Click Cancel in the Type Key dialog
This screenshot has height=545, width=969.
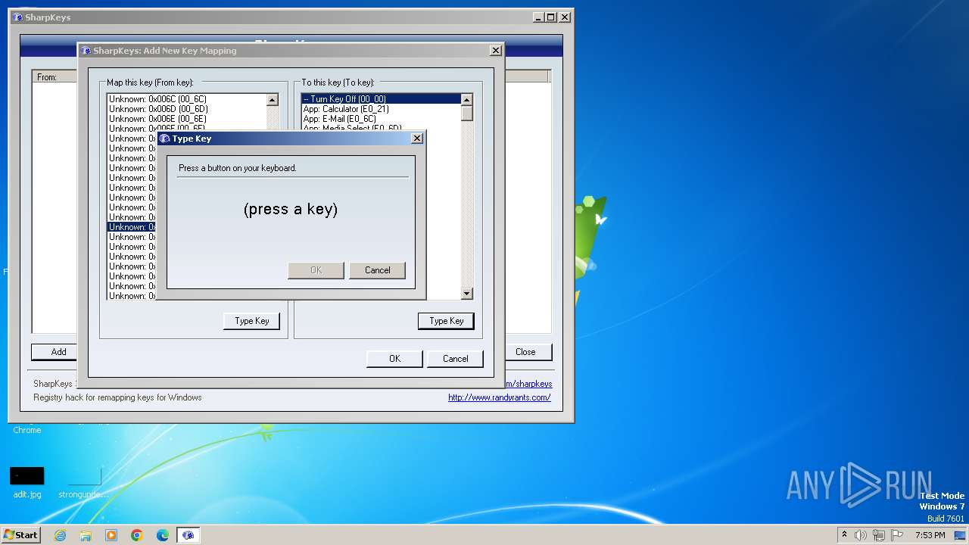point(377,270)
